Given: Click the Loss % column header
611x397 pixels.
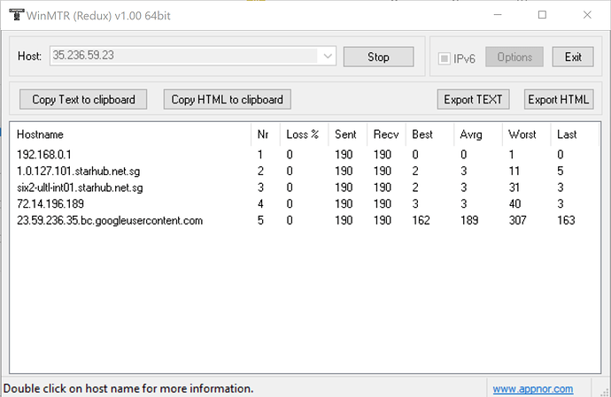Looking at the screenshot, I should tap(302, 134).
